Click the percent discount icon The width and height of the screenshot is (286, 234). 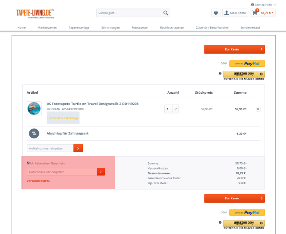(34, 133)
